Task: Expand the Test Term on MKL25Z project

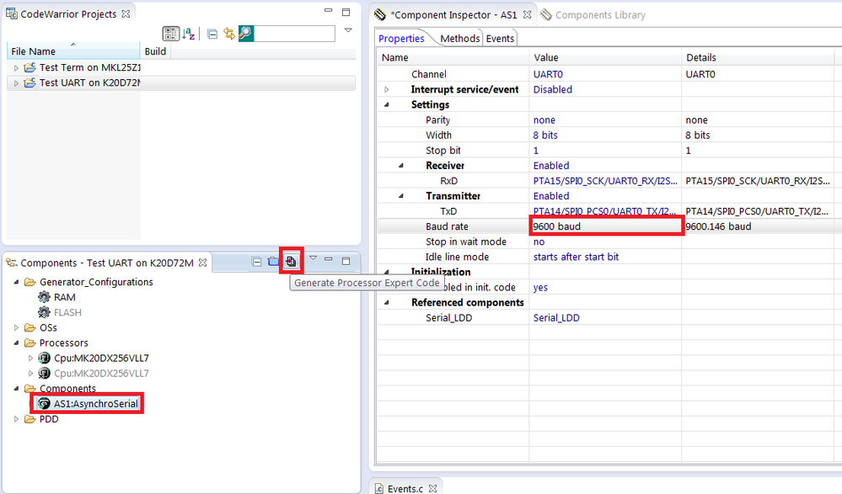Action: coord(16,67)
